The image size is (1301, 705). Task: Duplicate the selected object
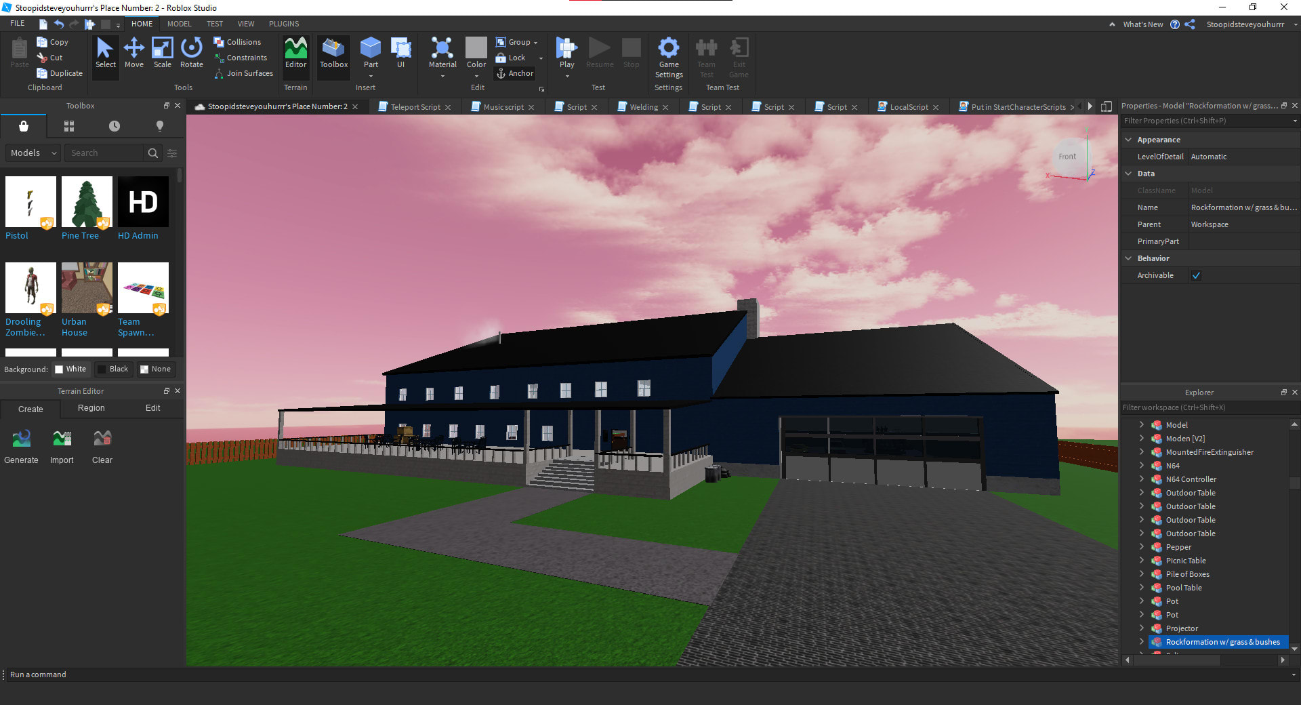60,73
